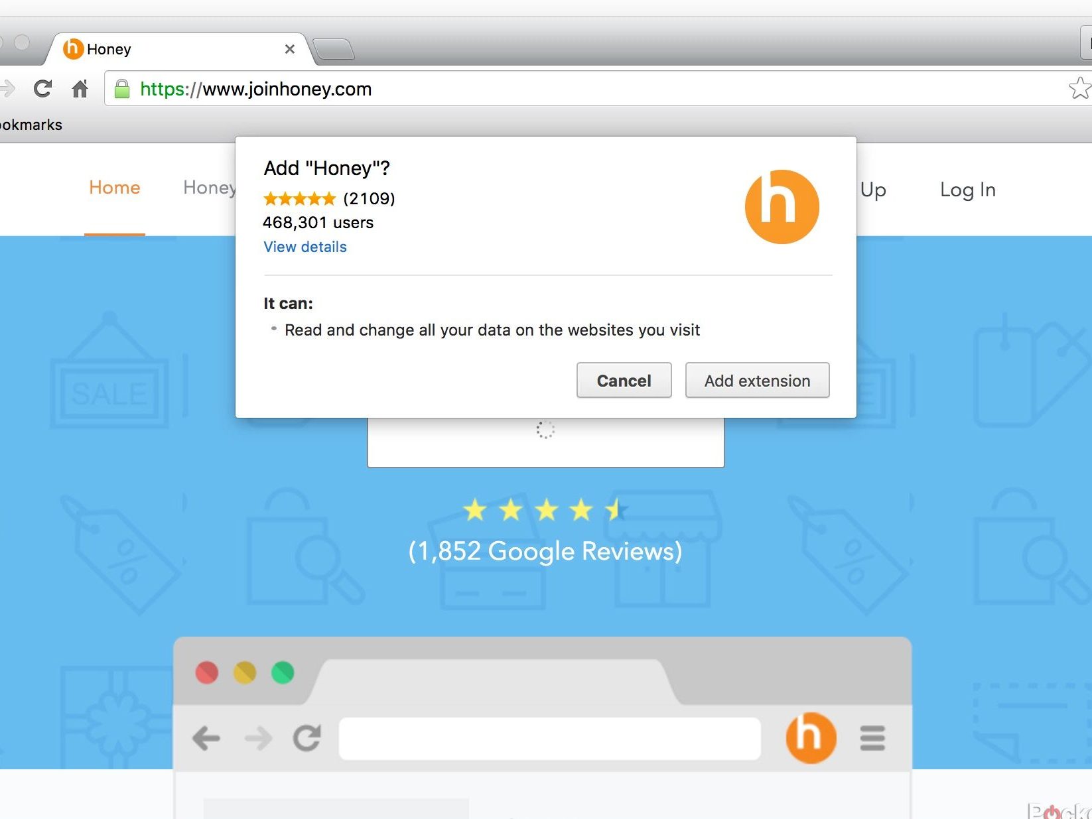1092x819 pixels.
Task: Go to the Home page icon
Action: 80,88
